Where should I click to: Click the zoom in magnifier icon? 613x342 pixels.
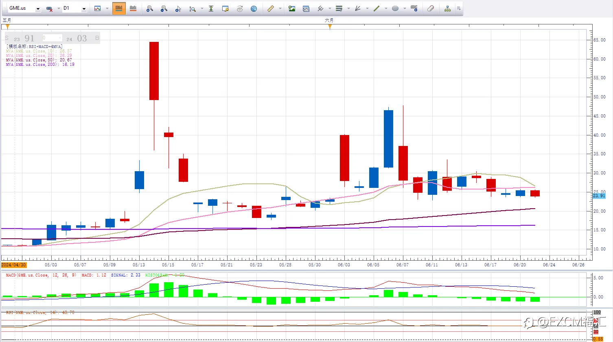(x=150, y=9)
